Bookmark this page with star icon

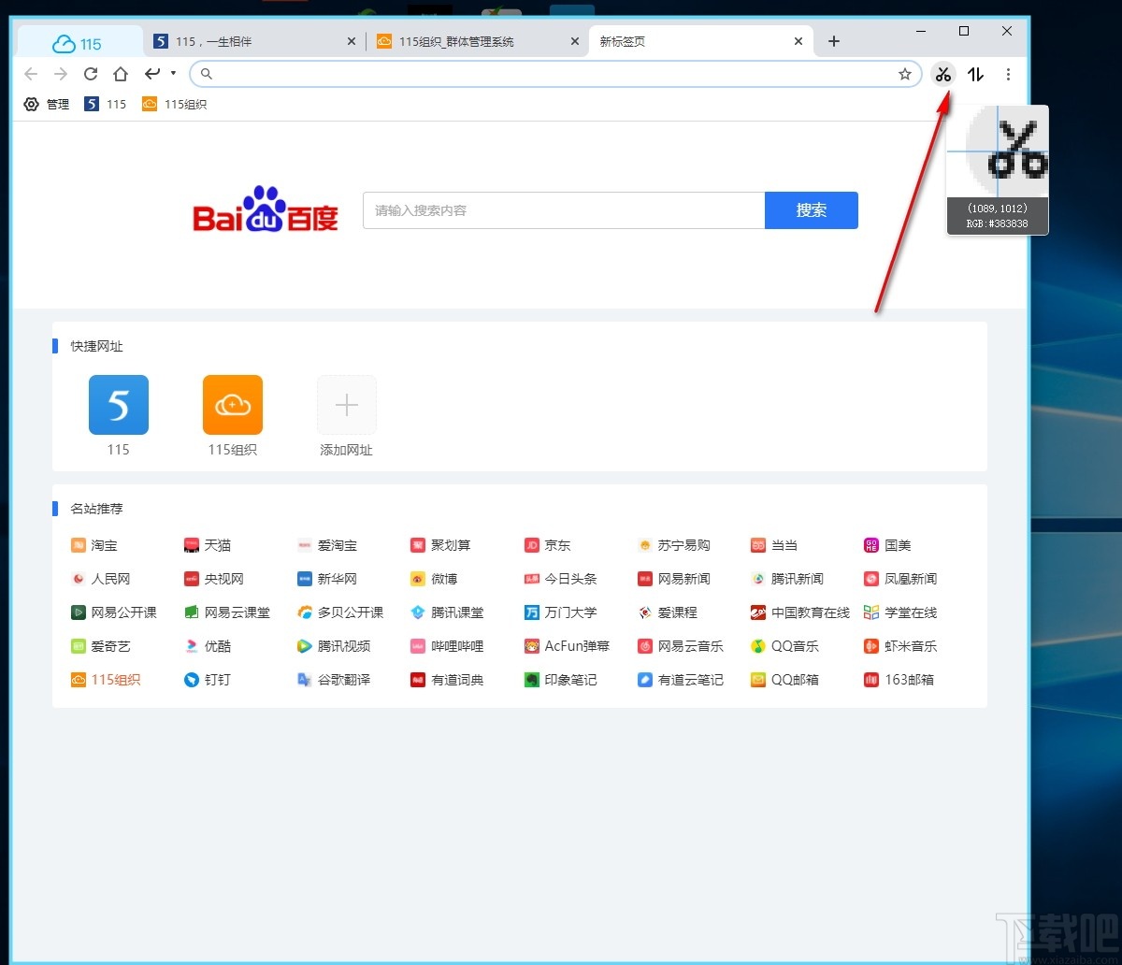pos(904,74)
